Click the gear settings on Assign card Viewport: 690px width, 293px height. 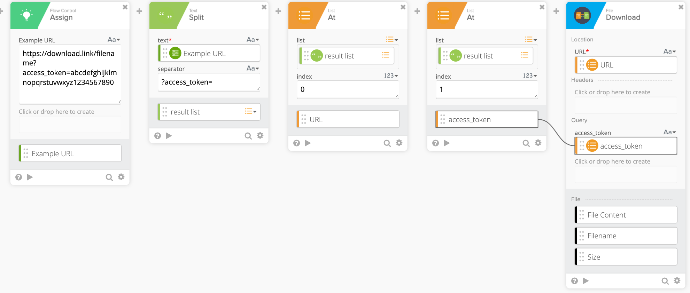coord(121,177)
